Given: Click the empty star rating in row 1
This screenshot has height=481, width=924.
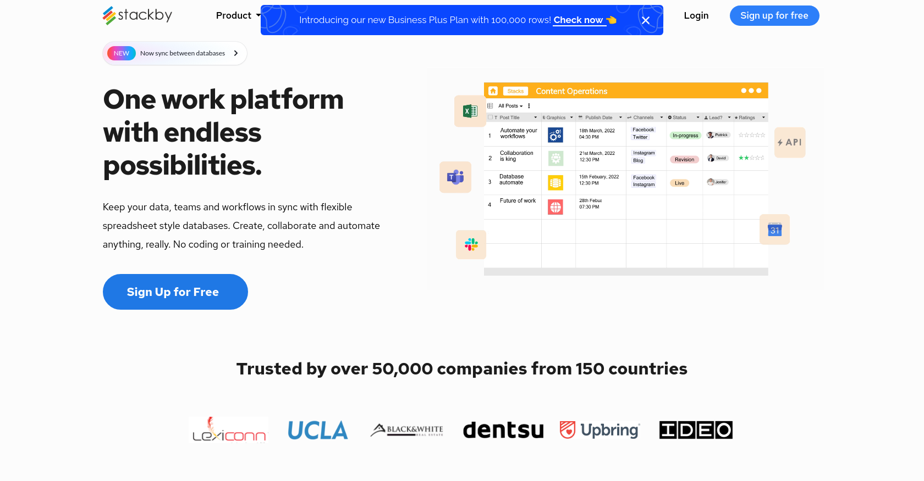Looking at the screenshot, I should [752, 135].
